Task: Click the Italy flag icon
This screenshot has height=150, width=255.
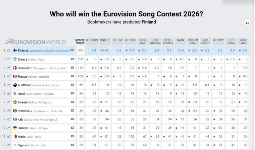Action: coord(15,119)
